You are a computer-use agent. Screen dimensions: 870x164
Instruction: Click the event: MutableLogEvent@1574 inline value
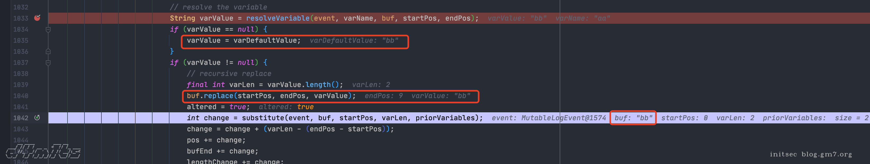549,118
